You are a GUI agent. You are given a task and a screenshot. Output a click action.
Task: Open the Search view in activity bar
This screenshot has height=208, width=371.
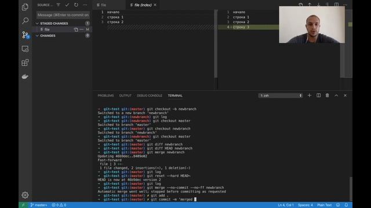(25, 21)
